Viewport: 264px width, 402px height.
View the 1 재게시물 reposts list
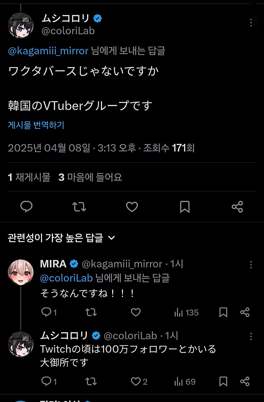[x=29, y=177]
